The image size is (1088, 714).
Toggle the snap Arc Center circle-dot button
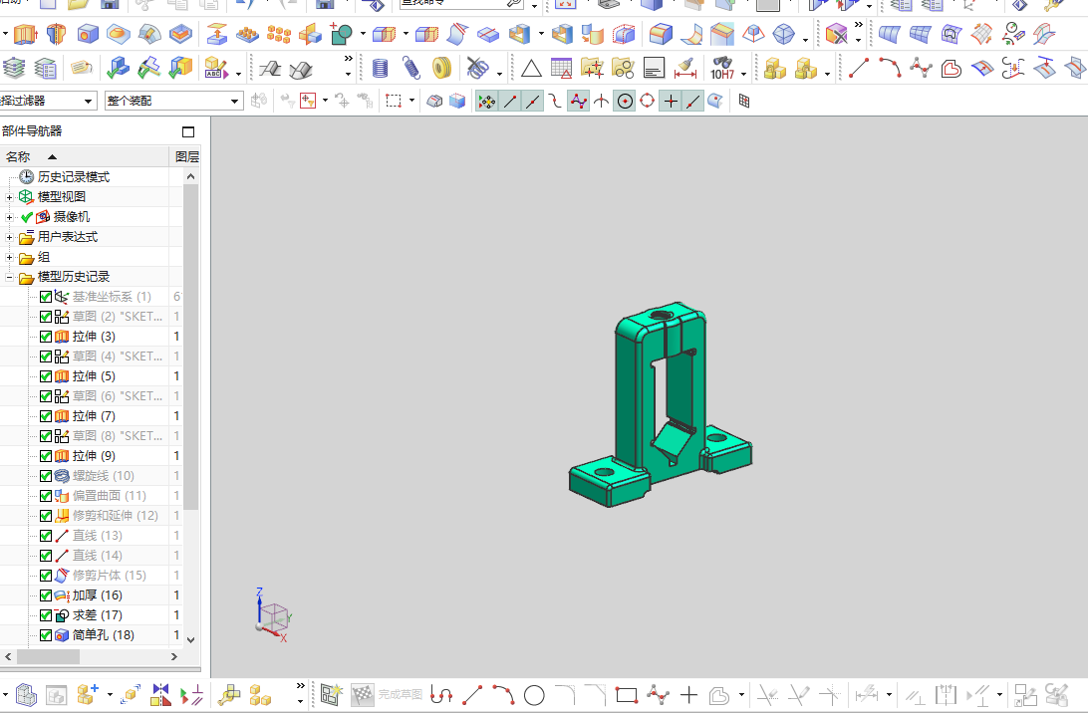click(625, 102)
